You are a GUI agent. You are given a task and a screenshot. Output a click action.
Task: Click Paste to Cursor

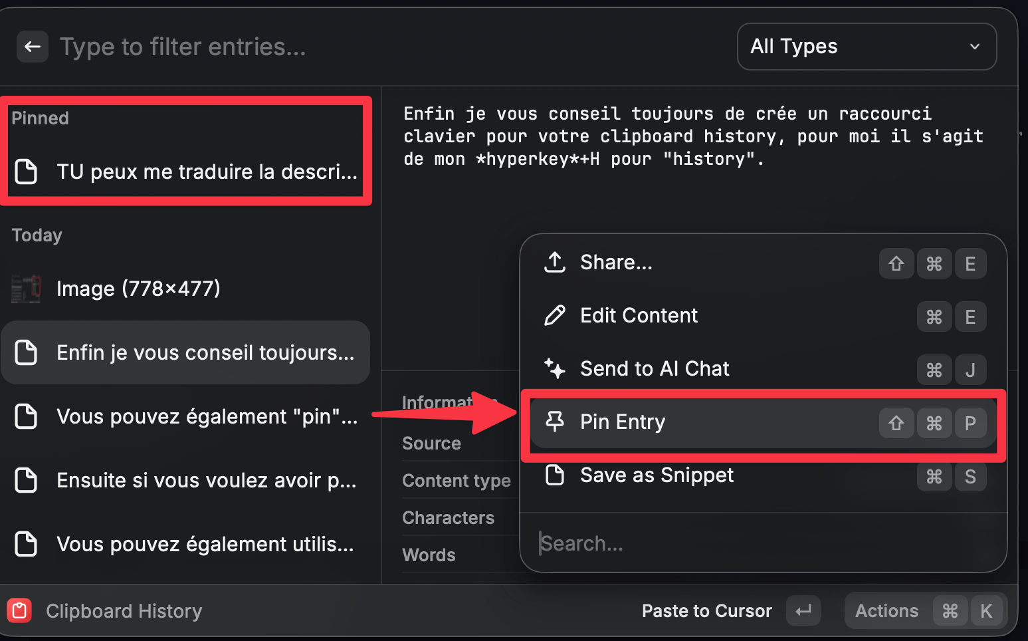click(706, 610)
